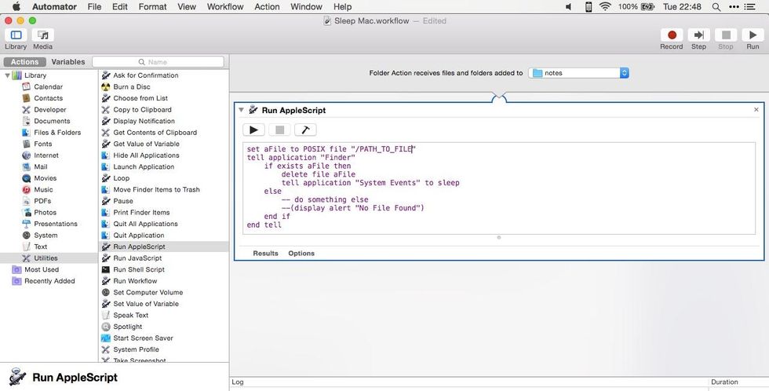Select Set Computer Volume action
769x391 pixels.
(x=148, y=292)
